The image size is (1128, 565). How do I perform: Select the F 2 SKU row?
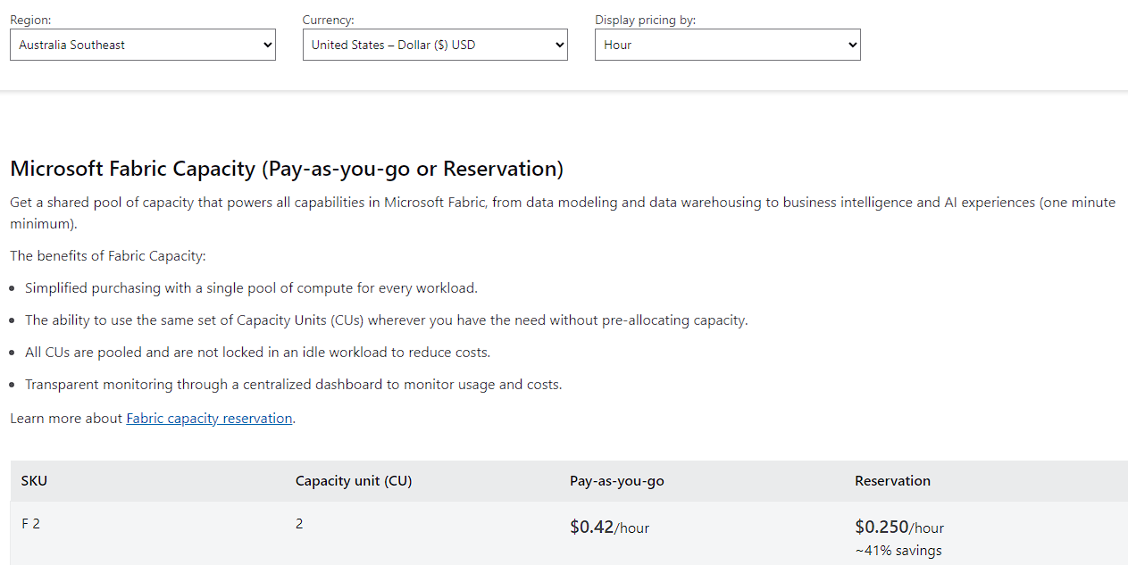point(30,523)
